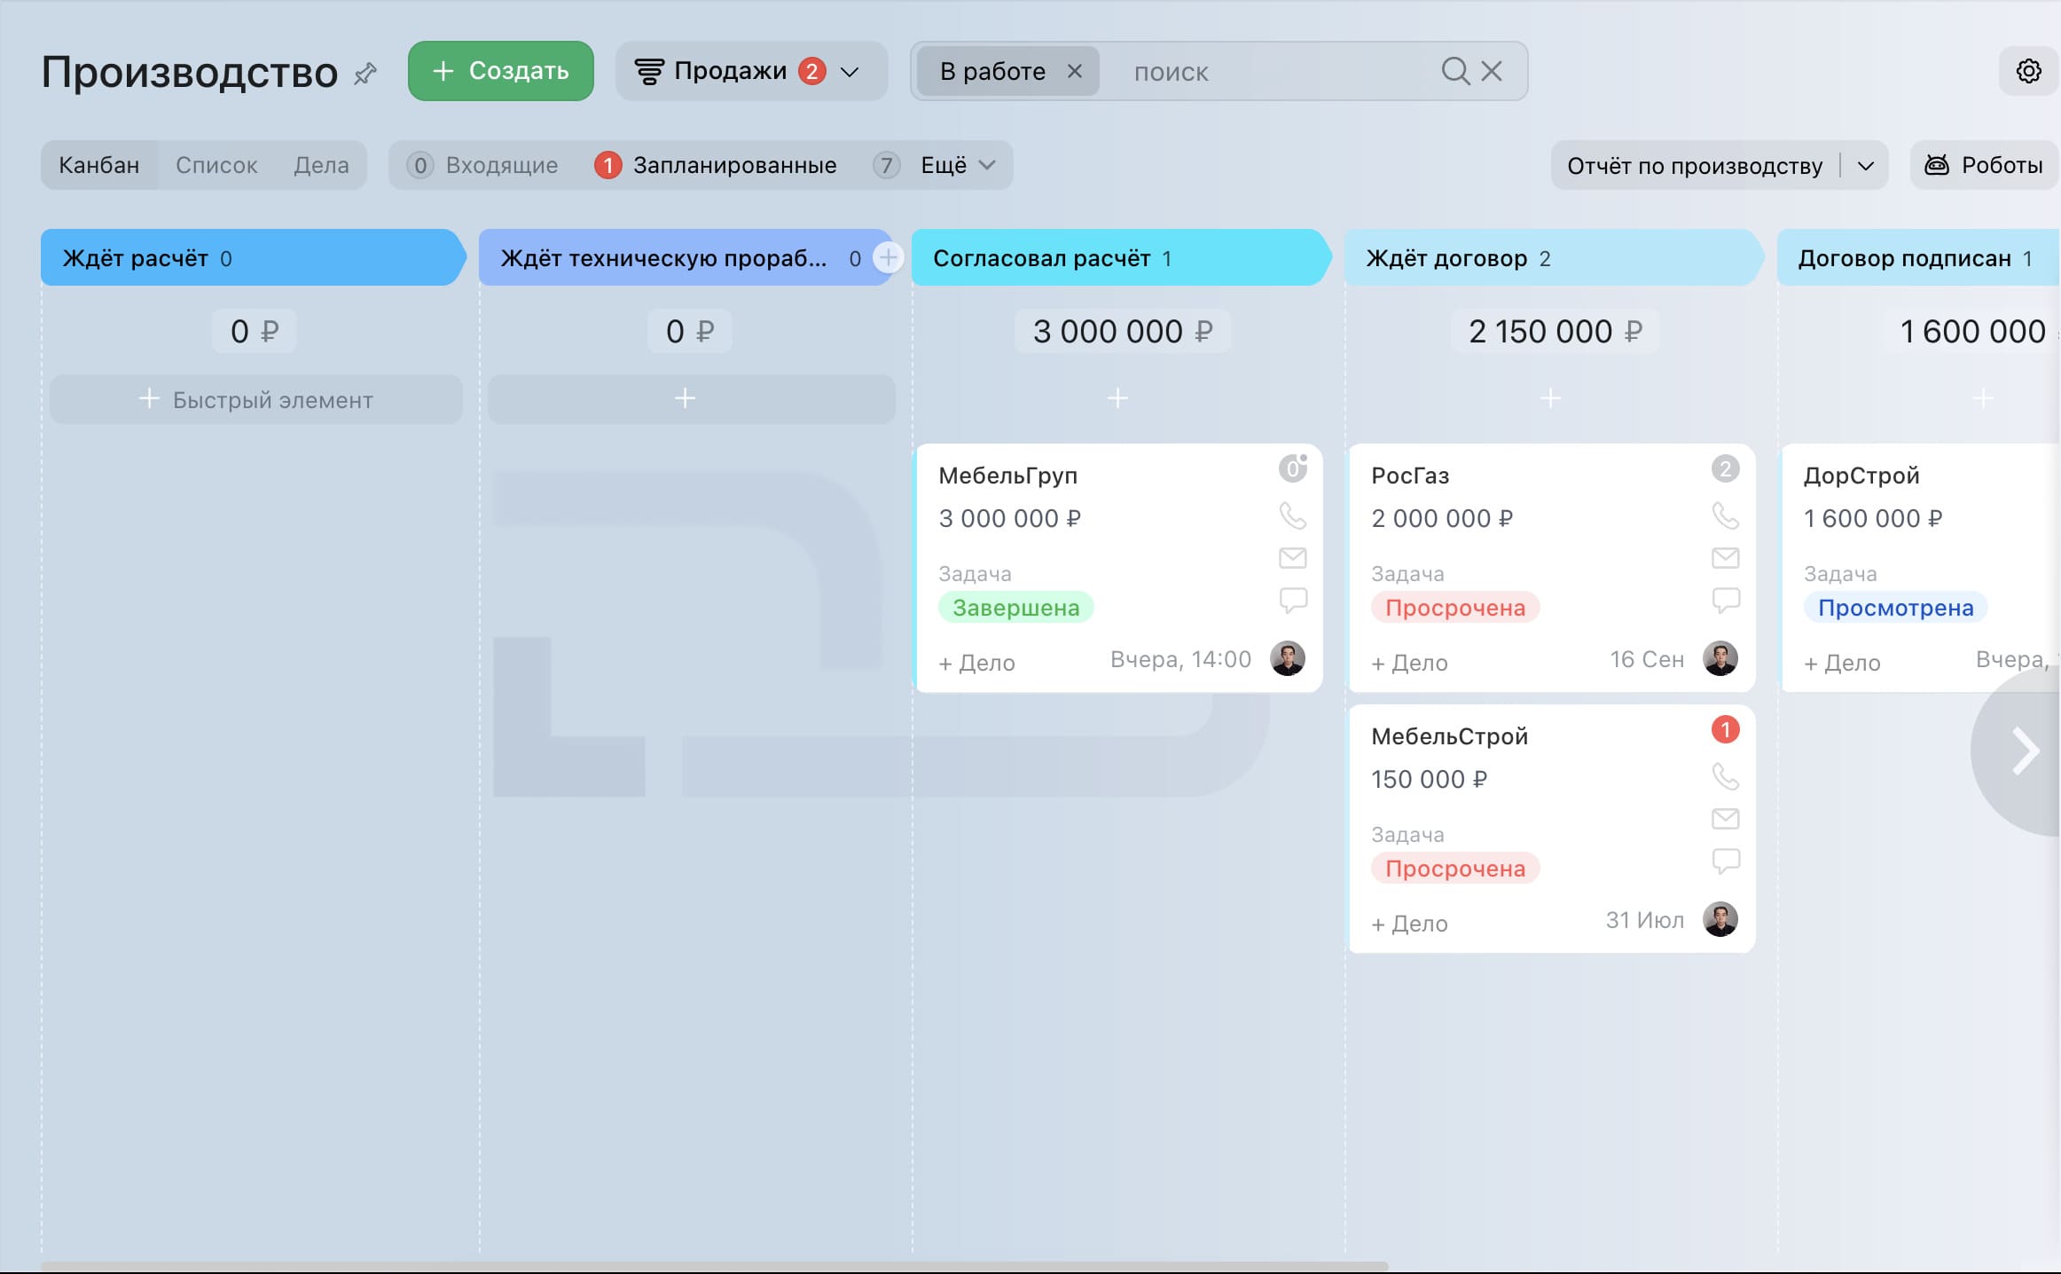Screen dimensions: 2061x1274
Task: Open chat bubble on МебельСтрой card
Action: pyautogui.click(x=1725, y=861)
